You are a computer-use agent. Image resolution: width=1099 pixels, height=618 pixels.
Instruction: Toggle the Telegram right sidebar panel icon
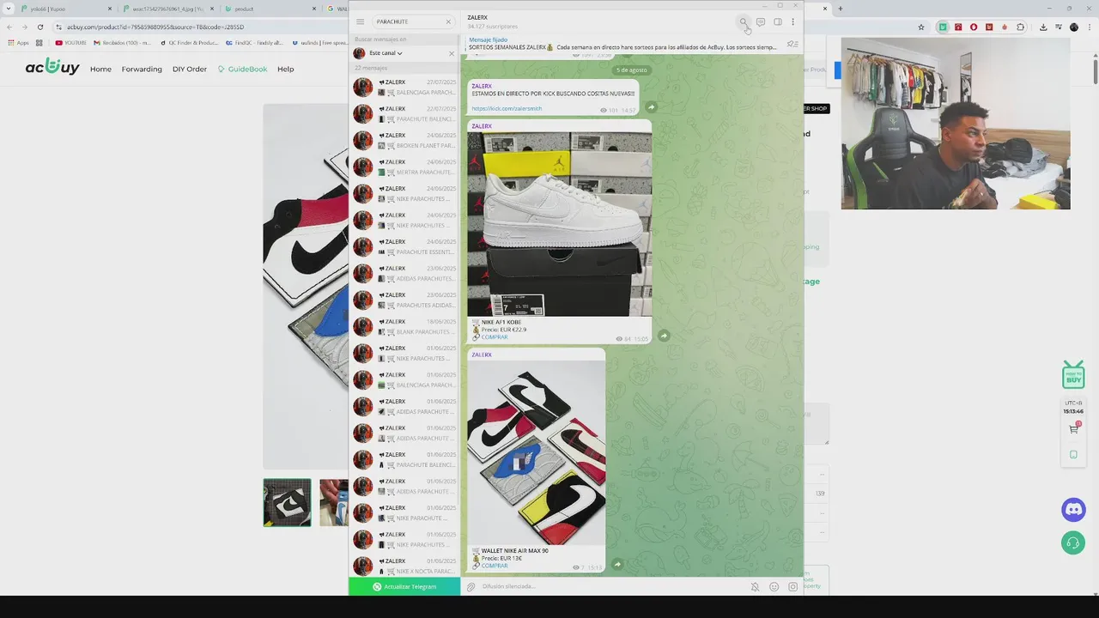point(777,21)
